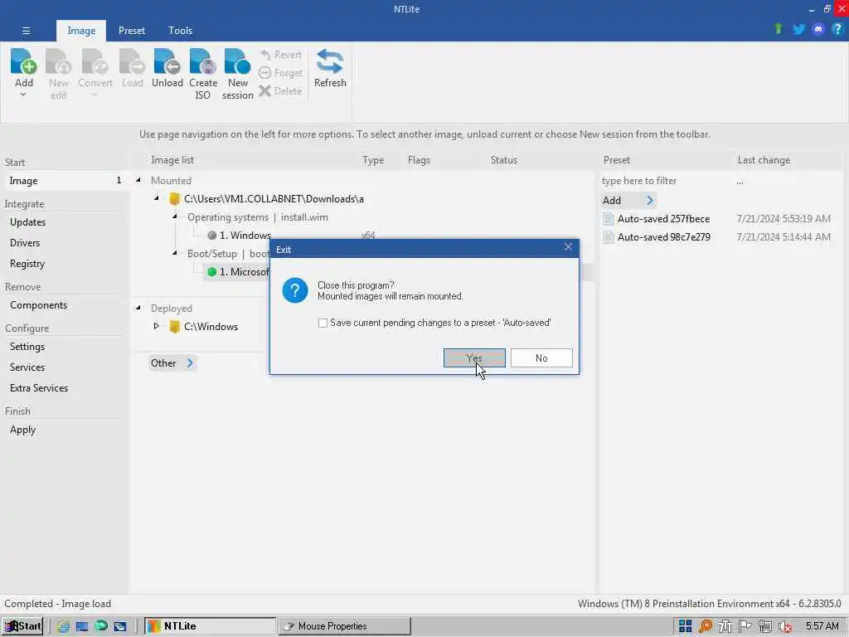Switch to the Preset ribbon tab
Screen dimensions: 849x637
(x=132, y=31)
